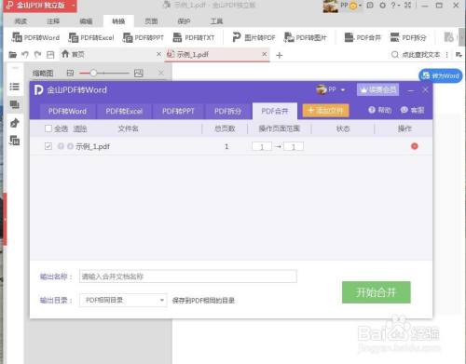Click the 输出名称 merged file name field
Screen dimensions: 466x364
click(188, 276)
